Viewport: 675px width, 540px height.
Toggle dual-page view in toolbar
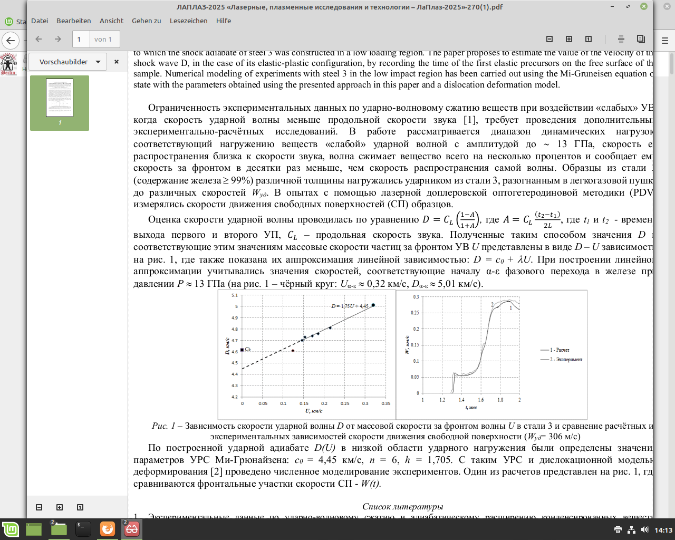pos(641,39)
